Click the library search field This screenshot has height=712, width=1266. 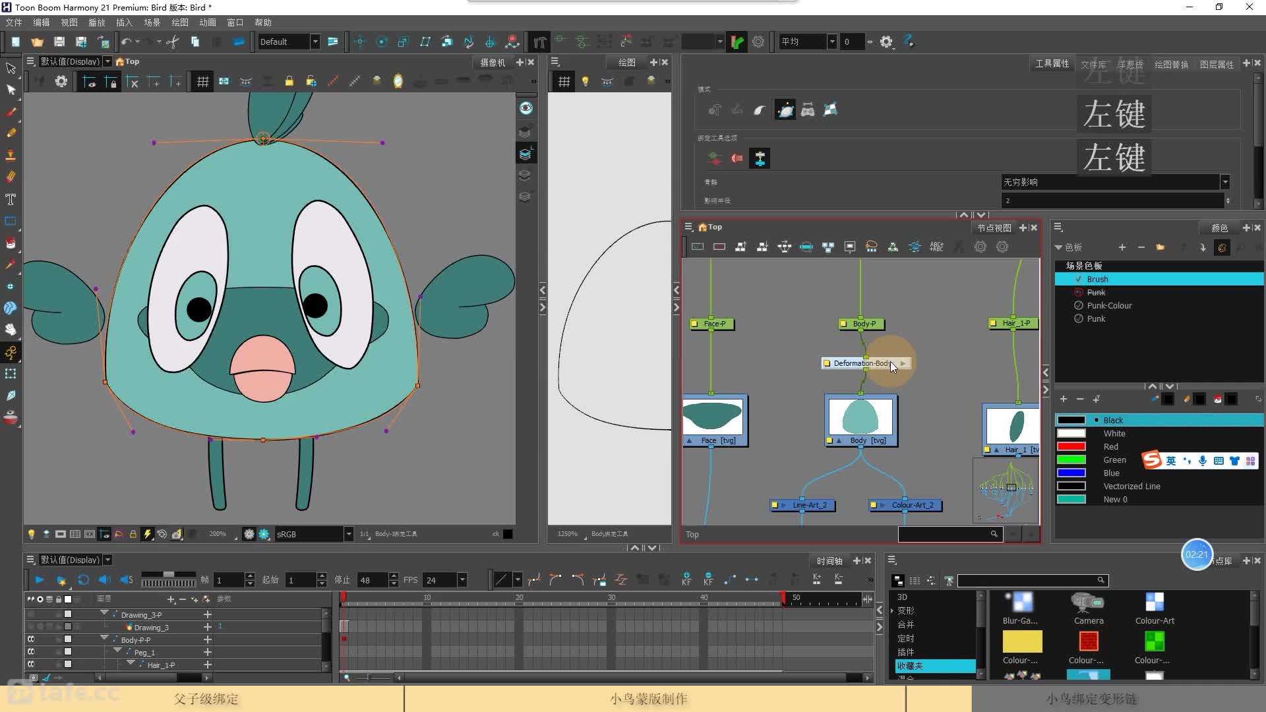point(1033,580)
